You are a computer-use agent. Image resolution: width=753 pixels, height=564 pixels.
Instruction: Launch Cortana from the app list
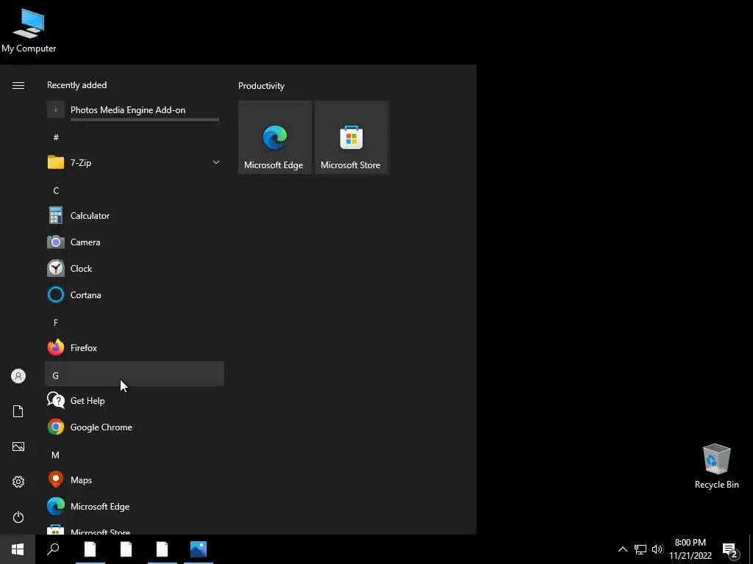pyautogui.click(x=135, y=295)
